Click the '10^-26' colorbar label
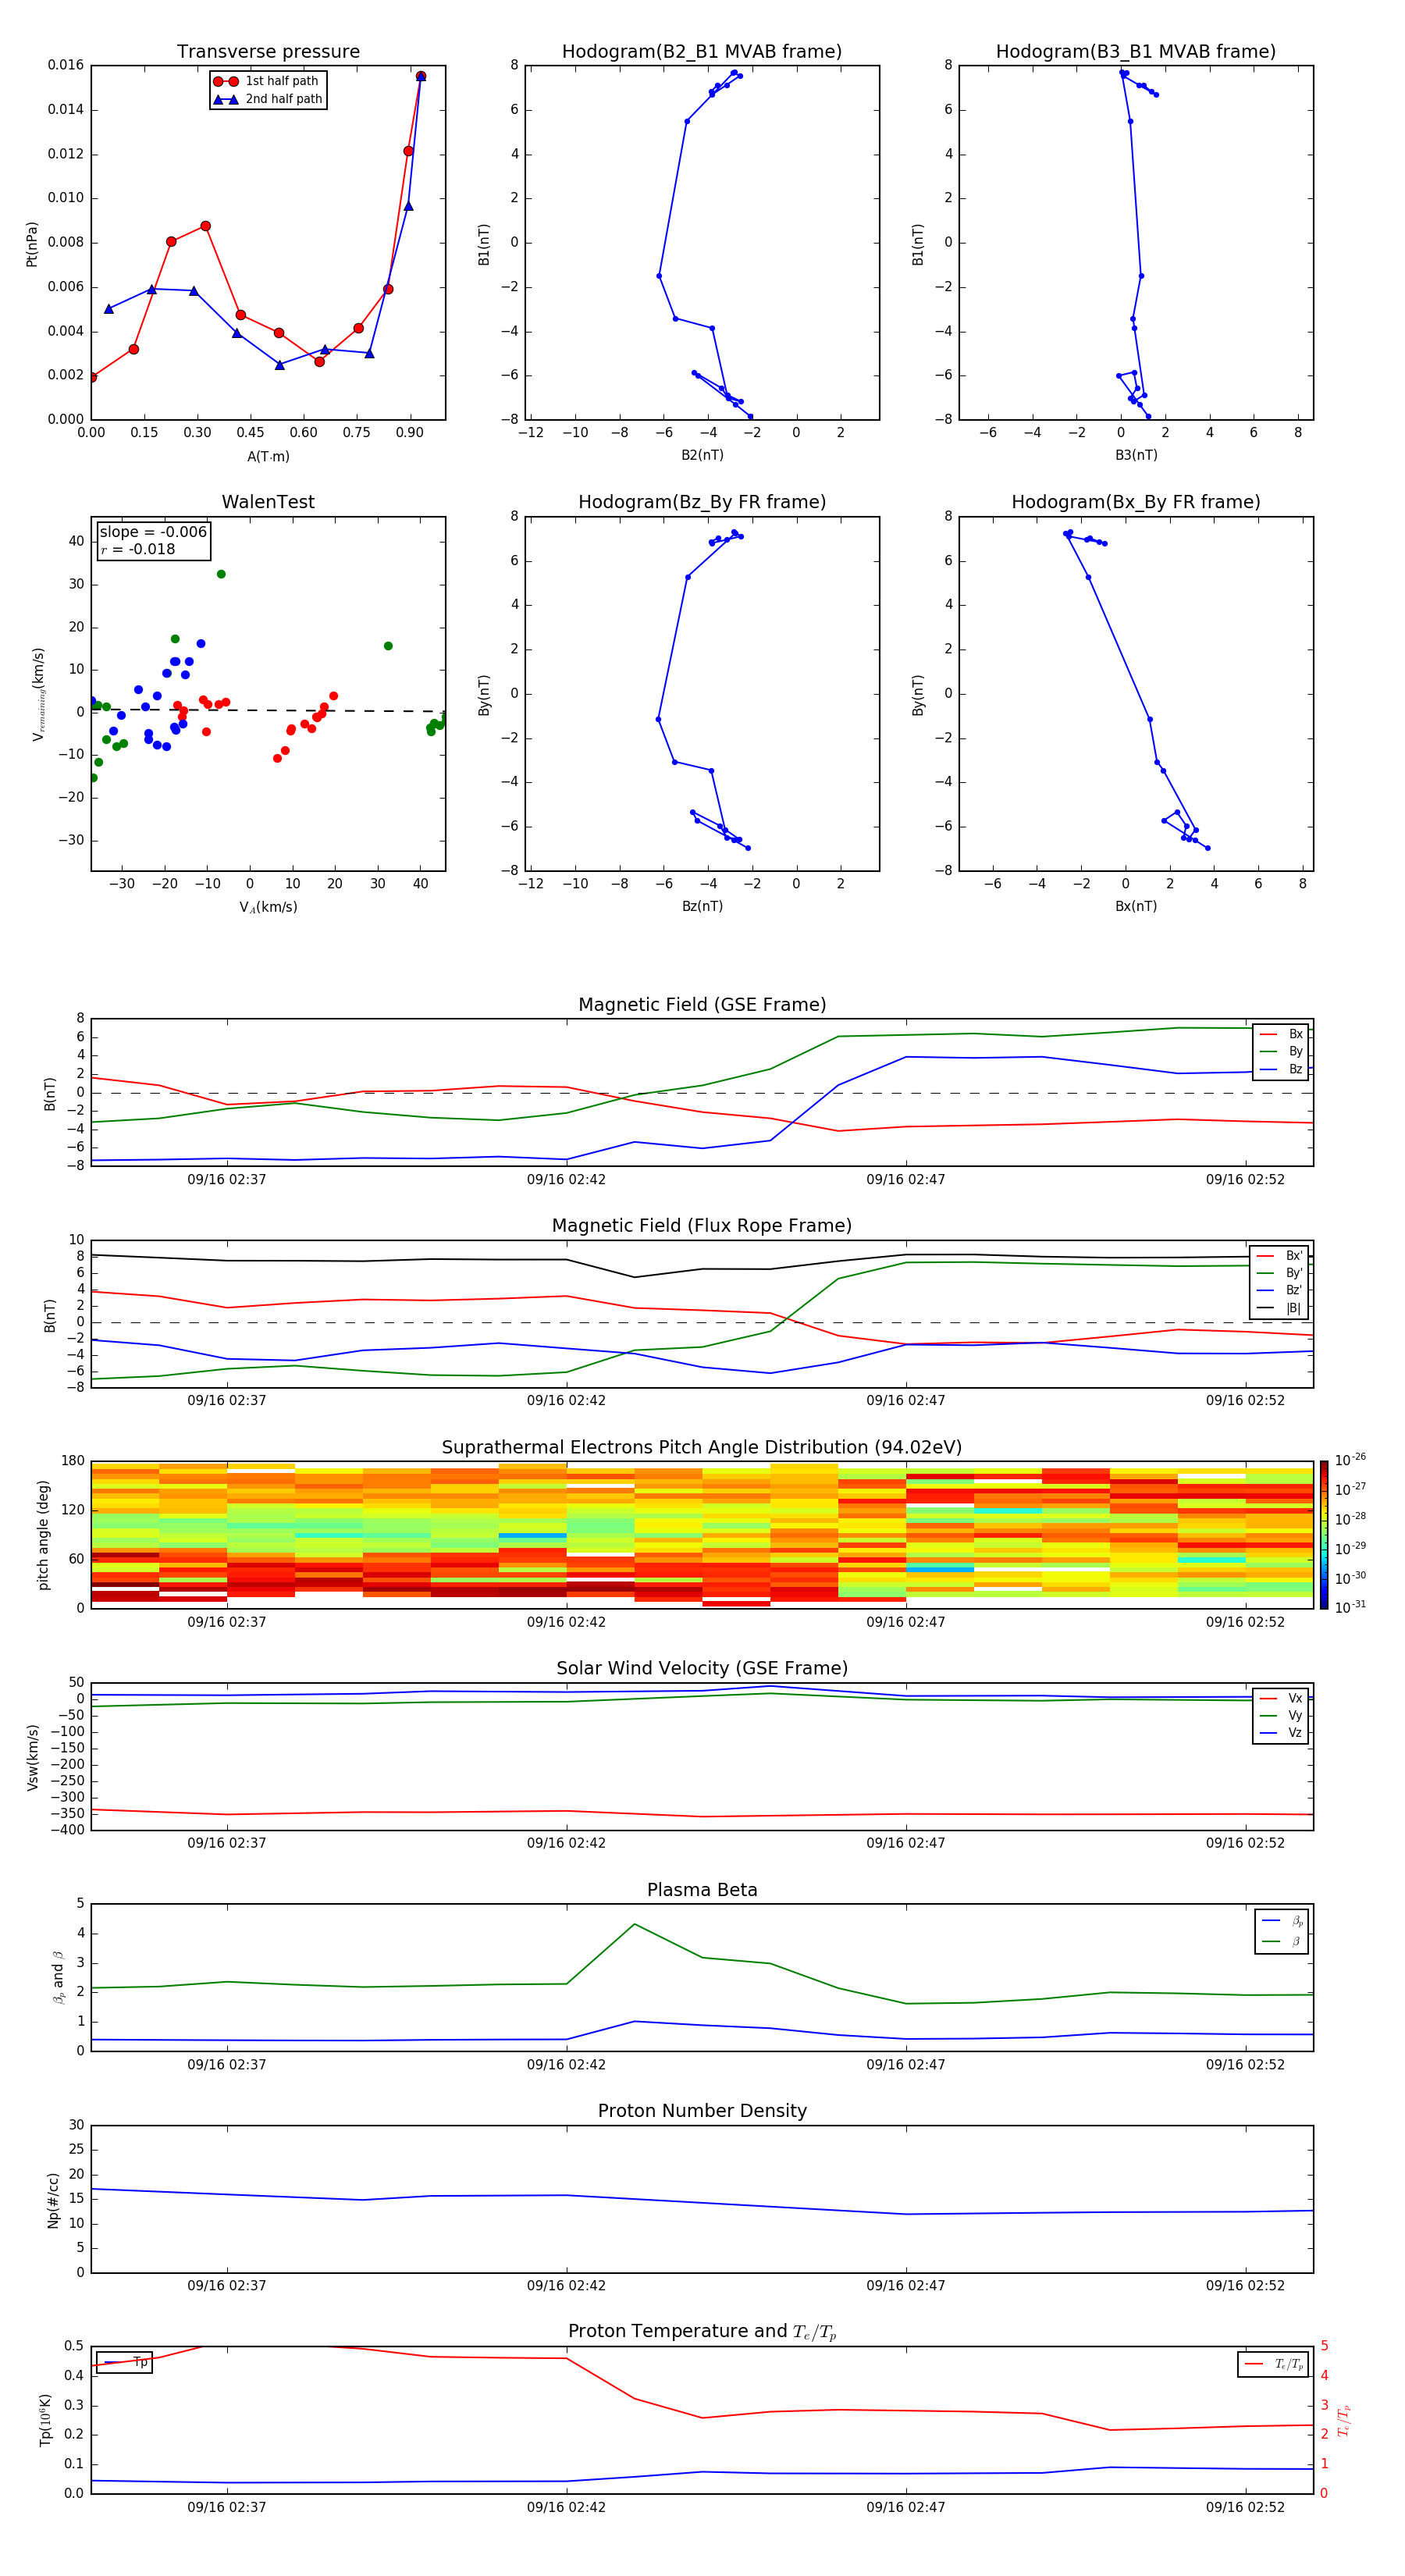1405x2576 pixels. [x=1350, y=1460]
